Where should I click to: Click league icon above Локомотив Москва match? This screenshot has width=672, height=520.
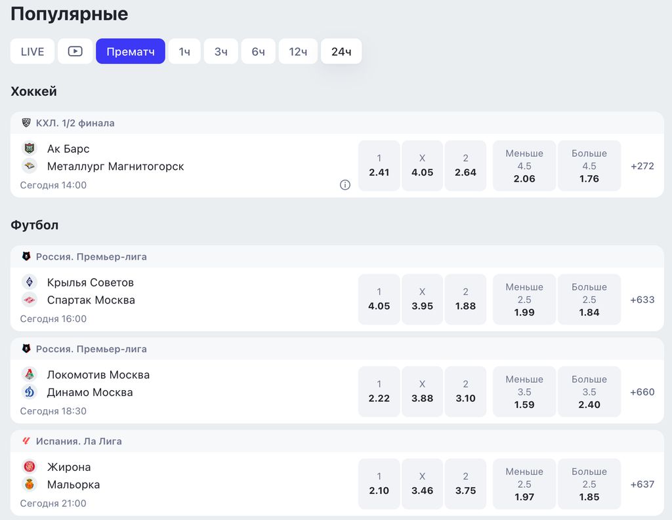(x=26, y=349)
